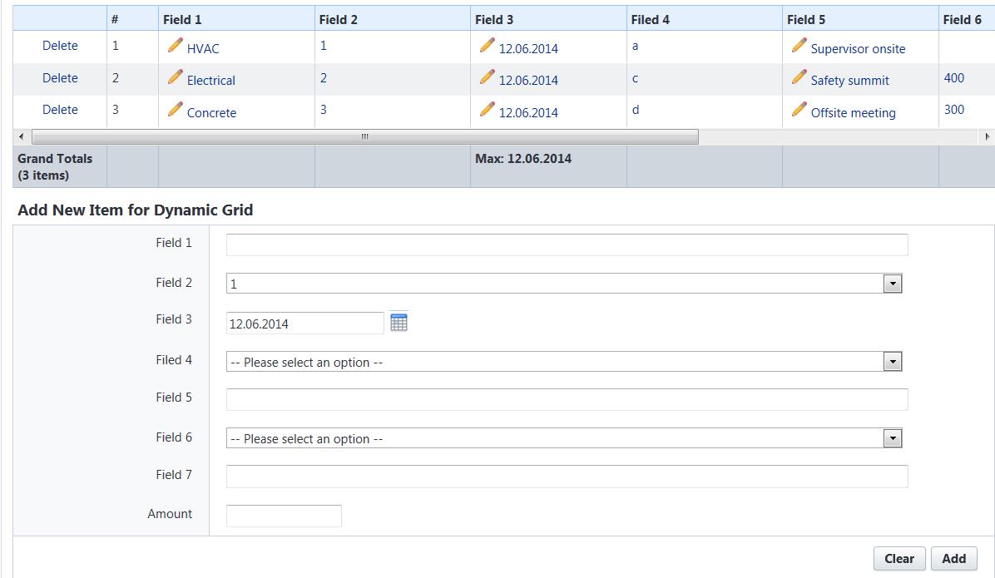Viewport: 995px width, 578px height.
Task: Click Field 2 value 3 in Concrete row
Action: pyautogui.click(x=324, y=110)
